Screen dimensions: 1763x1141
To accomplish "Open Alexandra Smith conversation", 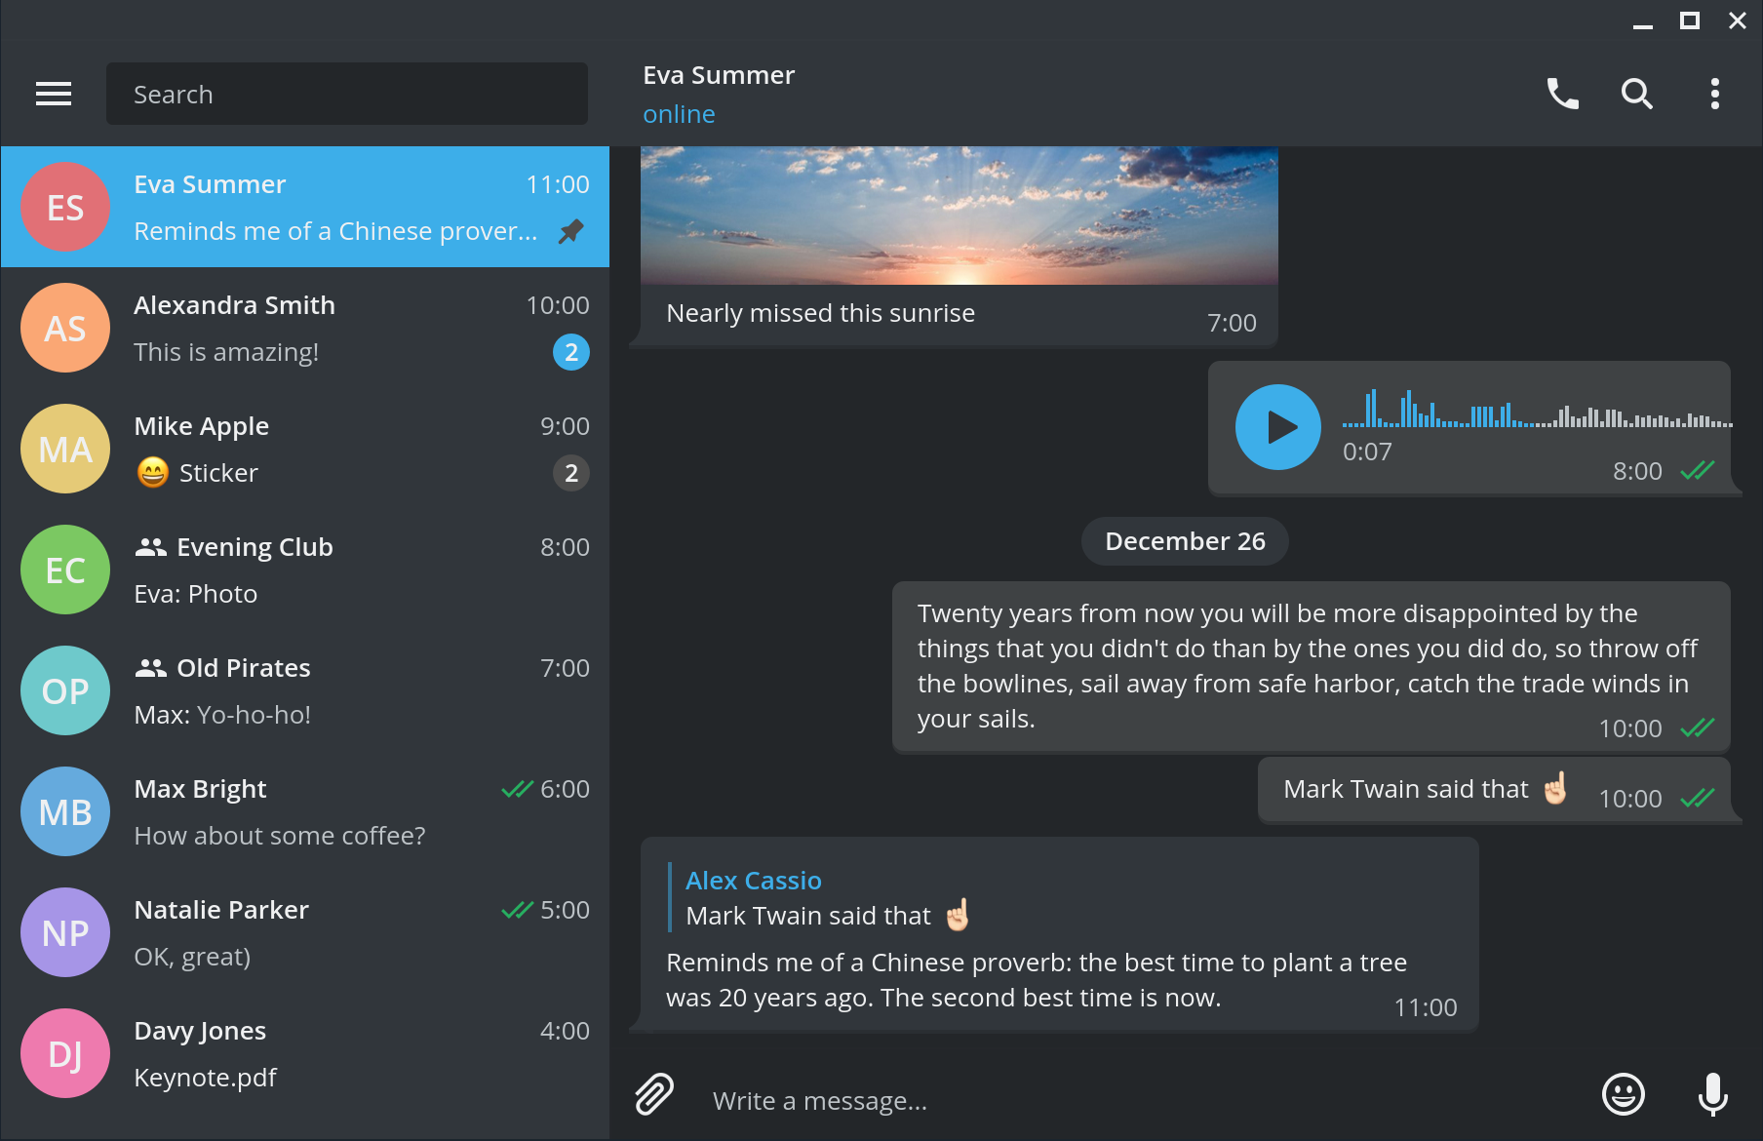I will click(x=305, y=328).
